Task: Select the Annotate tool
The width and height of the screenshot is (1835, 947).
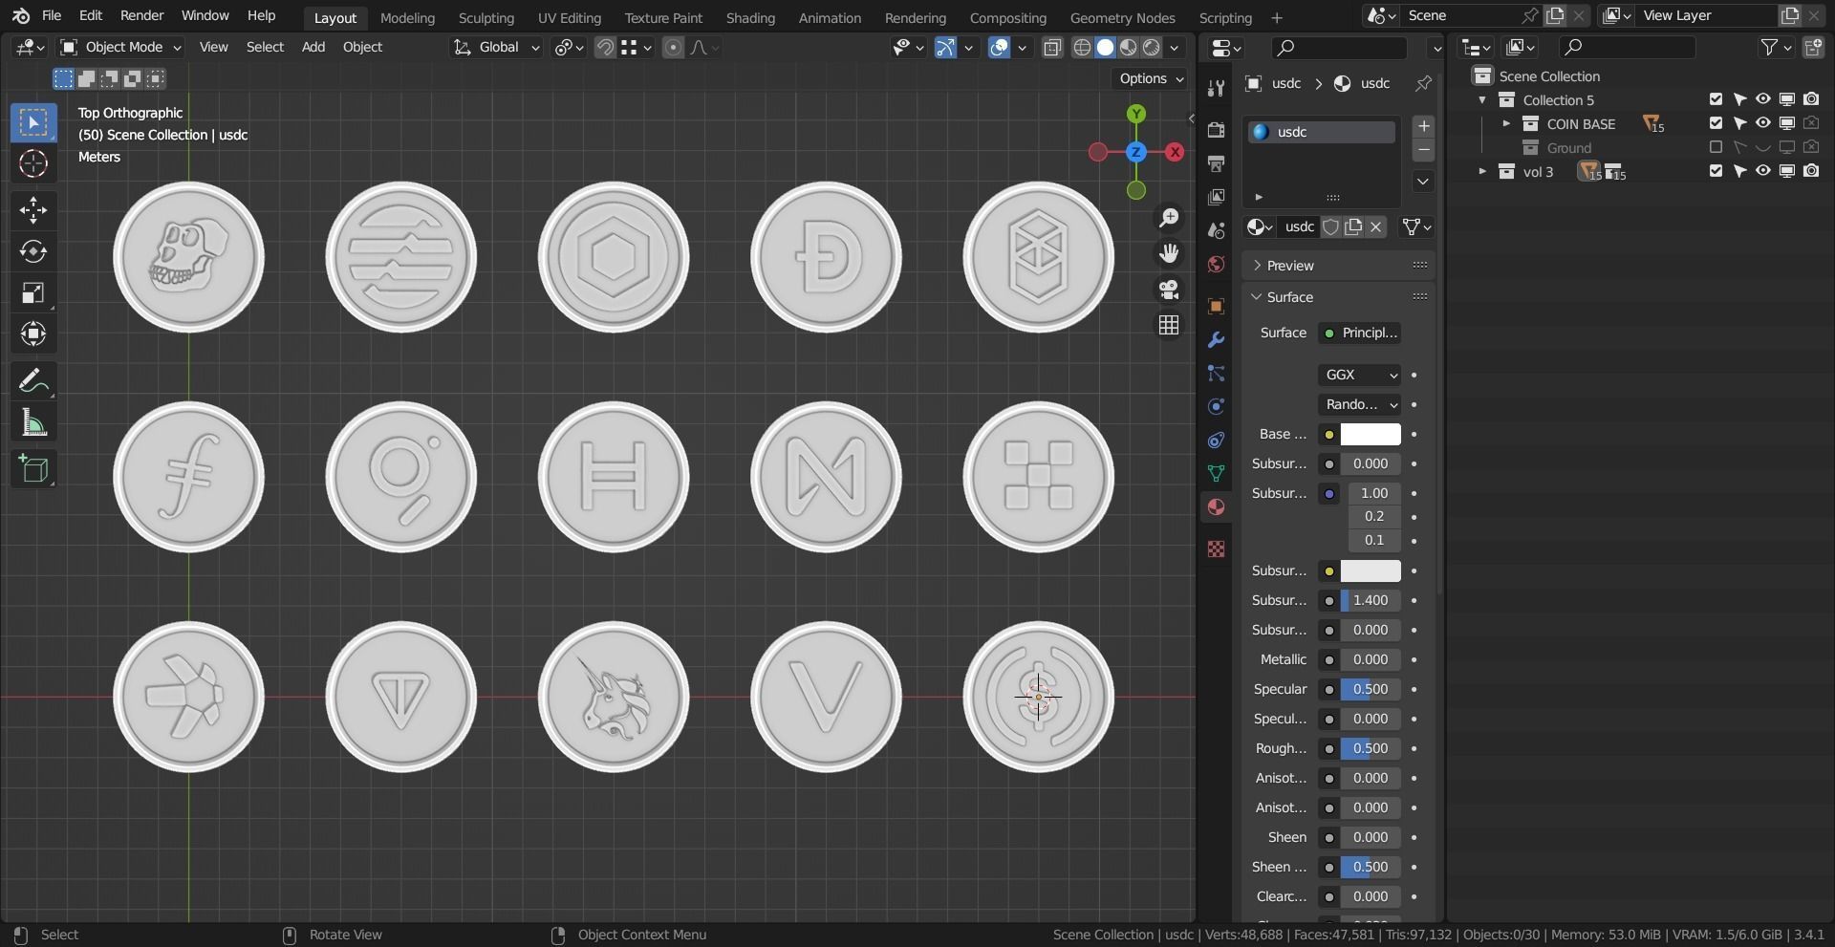Action: click(33, 381)
